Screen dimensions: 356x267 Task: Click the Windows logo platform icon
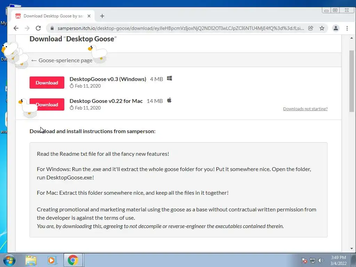coord(169,79)
